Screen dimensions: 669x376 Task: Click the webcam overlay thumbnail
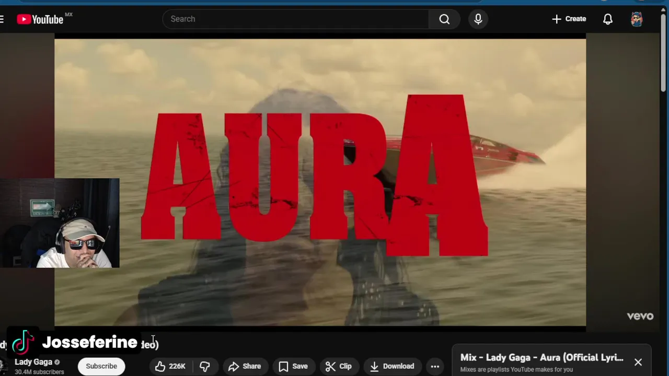pos(60,223)
